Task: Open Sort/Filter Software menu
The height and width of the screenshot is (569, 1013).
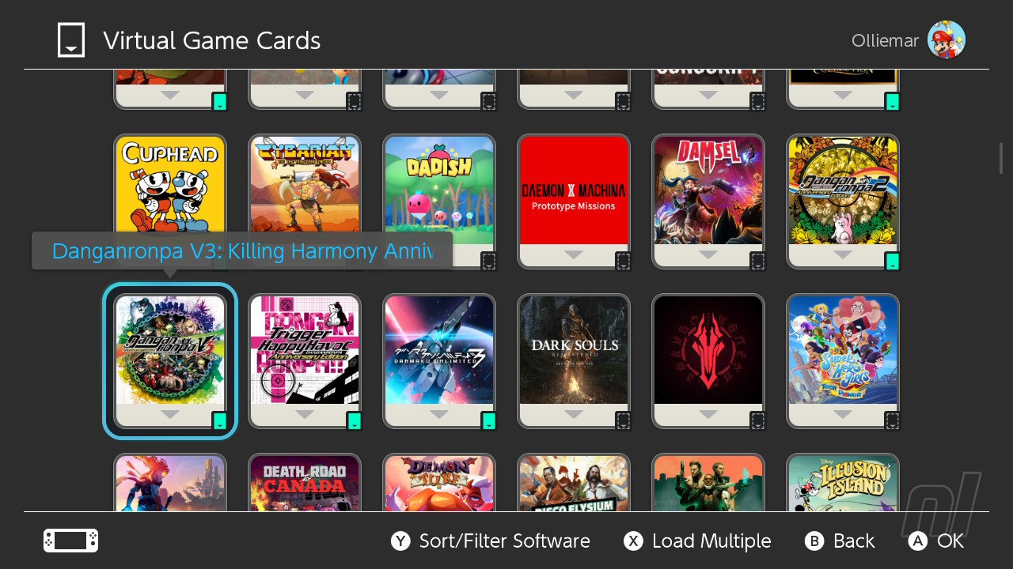Action: point(504,541)
